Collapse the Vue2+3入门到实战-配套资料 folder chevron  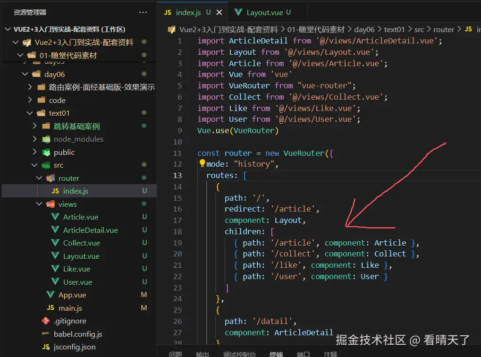pyautogui.click(x=16, y=42)
